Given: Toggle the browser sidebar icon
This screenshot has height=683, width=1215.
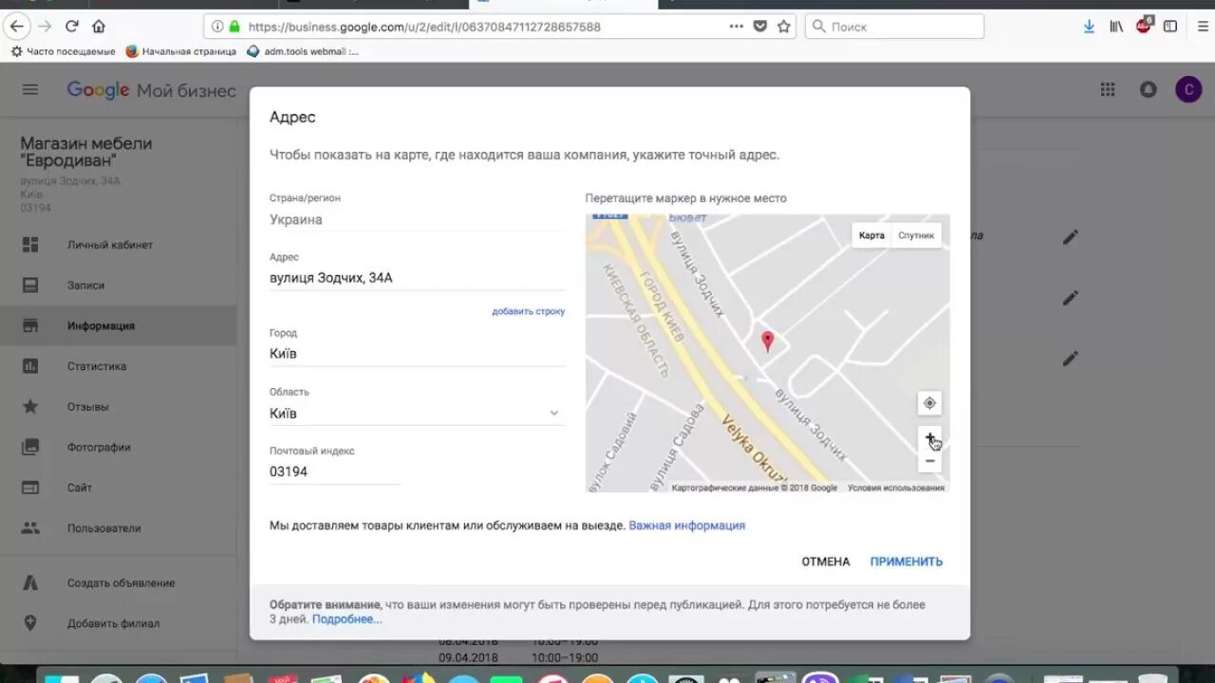Looking at the screenshot, I should 1170,27.
